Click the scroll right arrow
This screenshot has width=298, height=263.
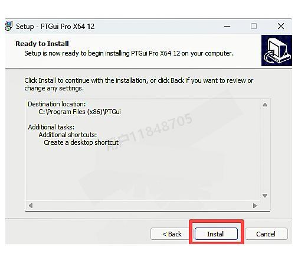255,206
